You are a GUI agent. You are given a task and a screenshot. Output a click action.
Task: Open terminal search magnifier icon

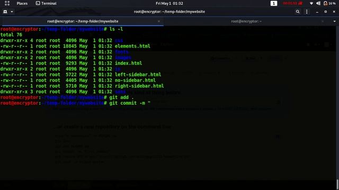click(x=298, y=12)
